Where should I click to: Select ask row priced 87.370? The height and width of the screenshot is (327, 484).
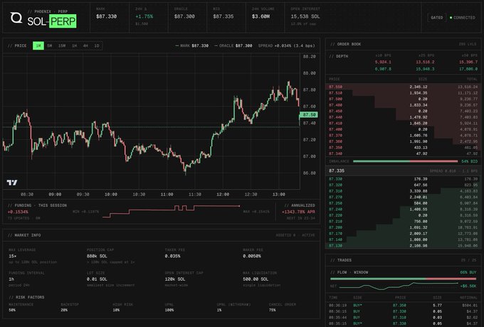click(x=403, y=135)
